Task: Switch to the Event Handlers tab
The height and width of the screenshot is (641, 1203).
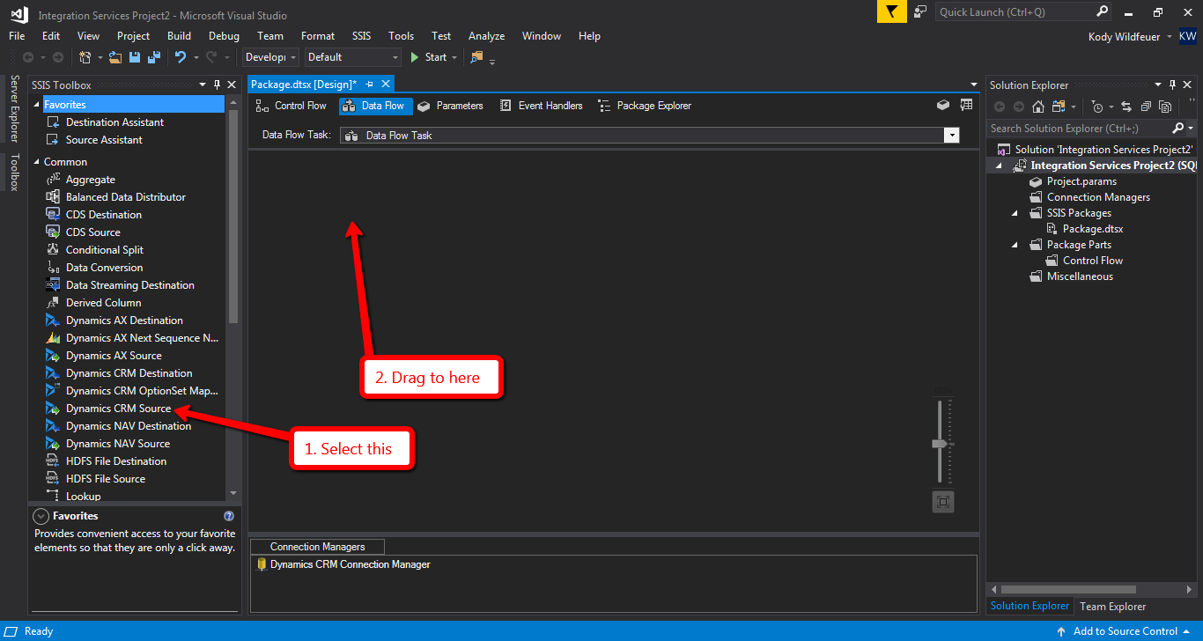Action: pos(541,106)
